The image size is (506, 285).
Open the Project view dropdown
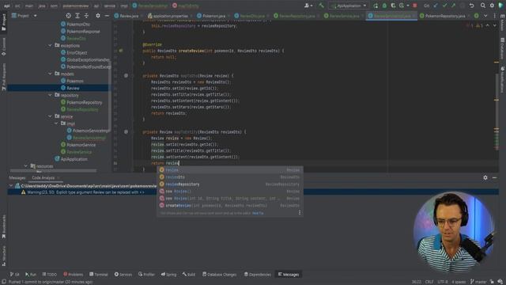tap(25, 16)
